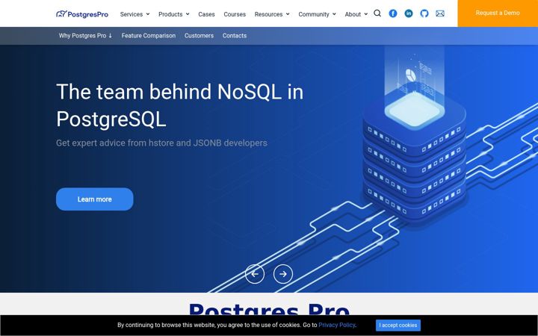Screen dimensions: 538x336
Task: Expand the Products dropdown menu
Action: 174,14
